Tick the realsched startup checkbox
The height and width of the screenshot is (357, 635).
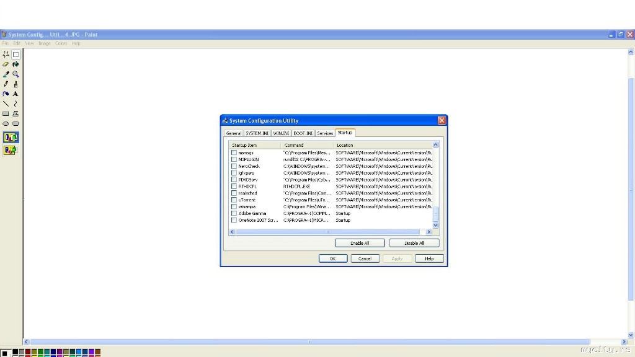point(234,193)
